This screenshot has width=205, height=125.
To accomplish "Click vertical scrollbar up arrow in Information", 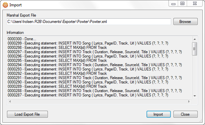I will (195, 39).
